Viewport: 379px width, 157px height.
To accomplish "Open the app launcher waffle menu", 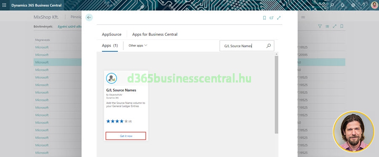I will [4, 5].
